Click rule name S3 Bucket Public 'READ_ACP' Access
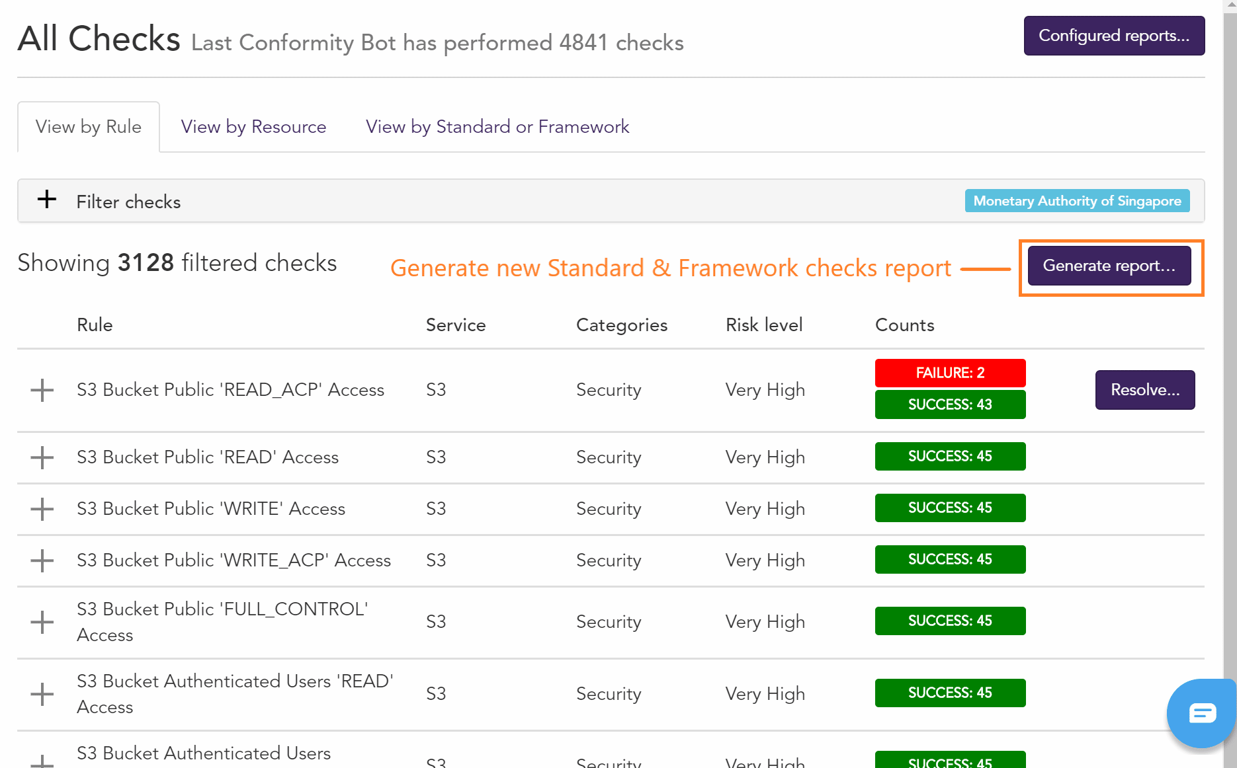This screenshot has height=768, width=1237. click(x=230, y=390)
